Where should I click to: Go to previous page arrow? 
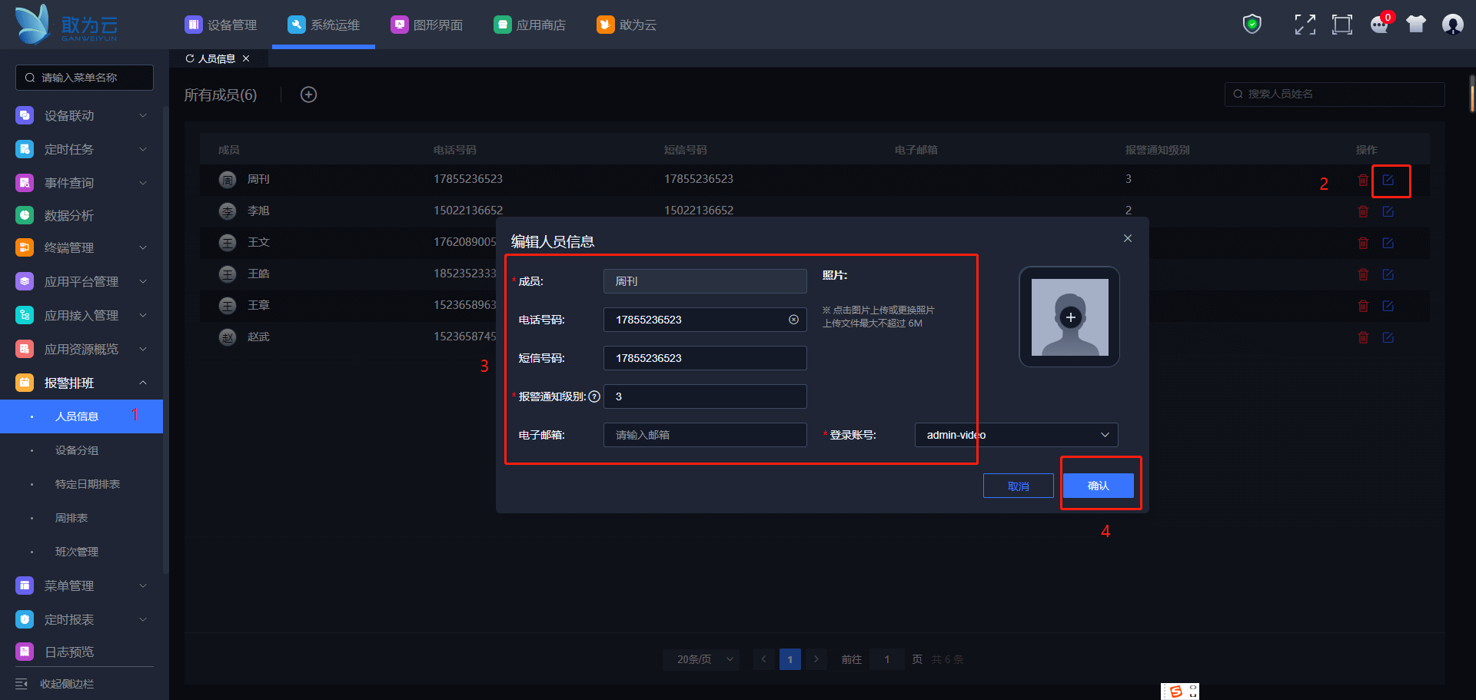coord(764,659)
